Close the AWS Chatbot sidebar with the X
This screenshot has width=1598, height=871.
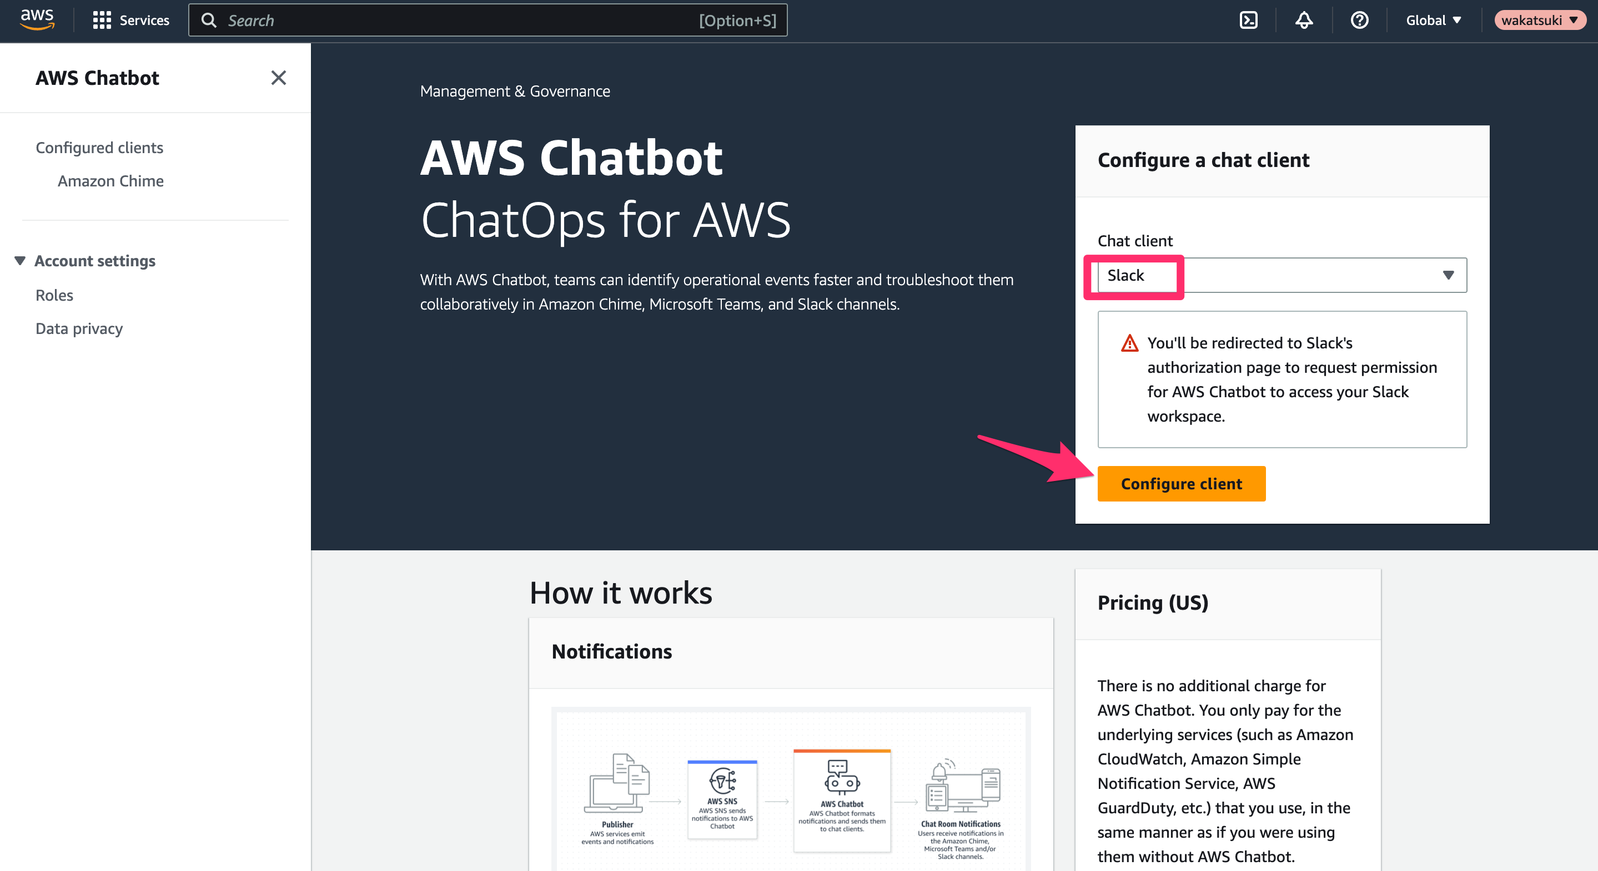(x=279, y=78)
